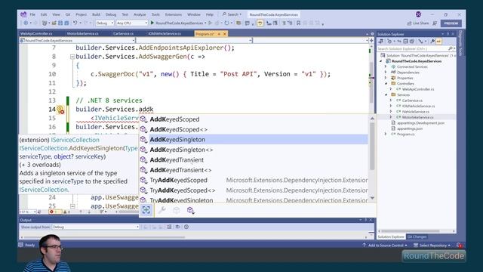Viewport: 483px width, 272px height.
Task: Click the Undo toolbar icon
Action: point(75,23)
